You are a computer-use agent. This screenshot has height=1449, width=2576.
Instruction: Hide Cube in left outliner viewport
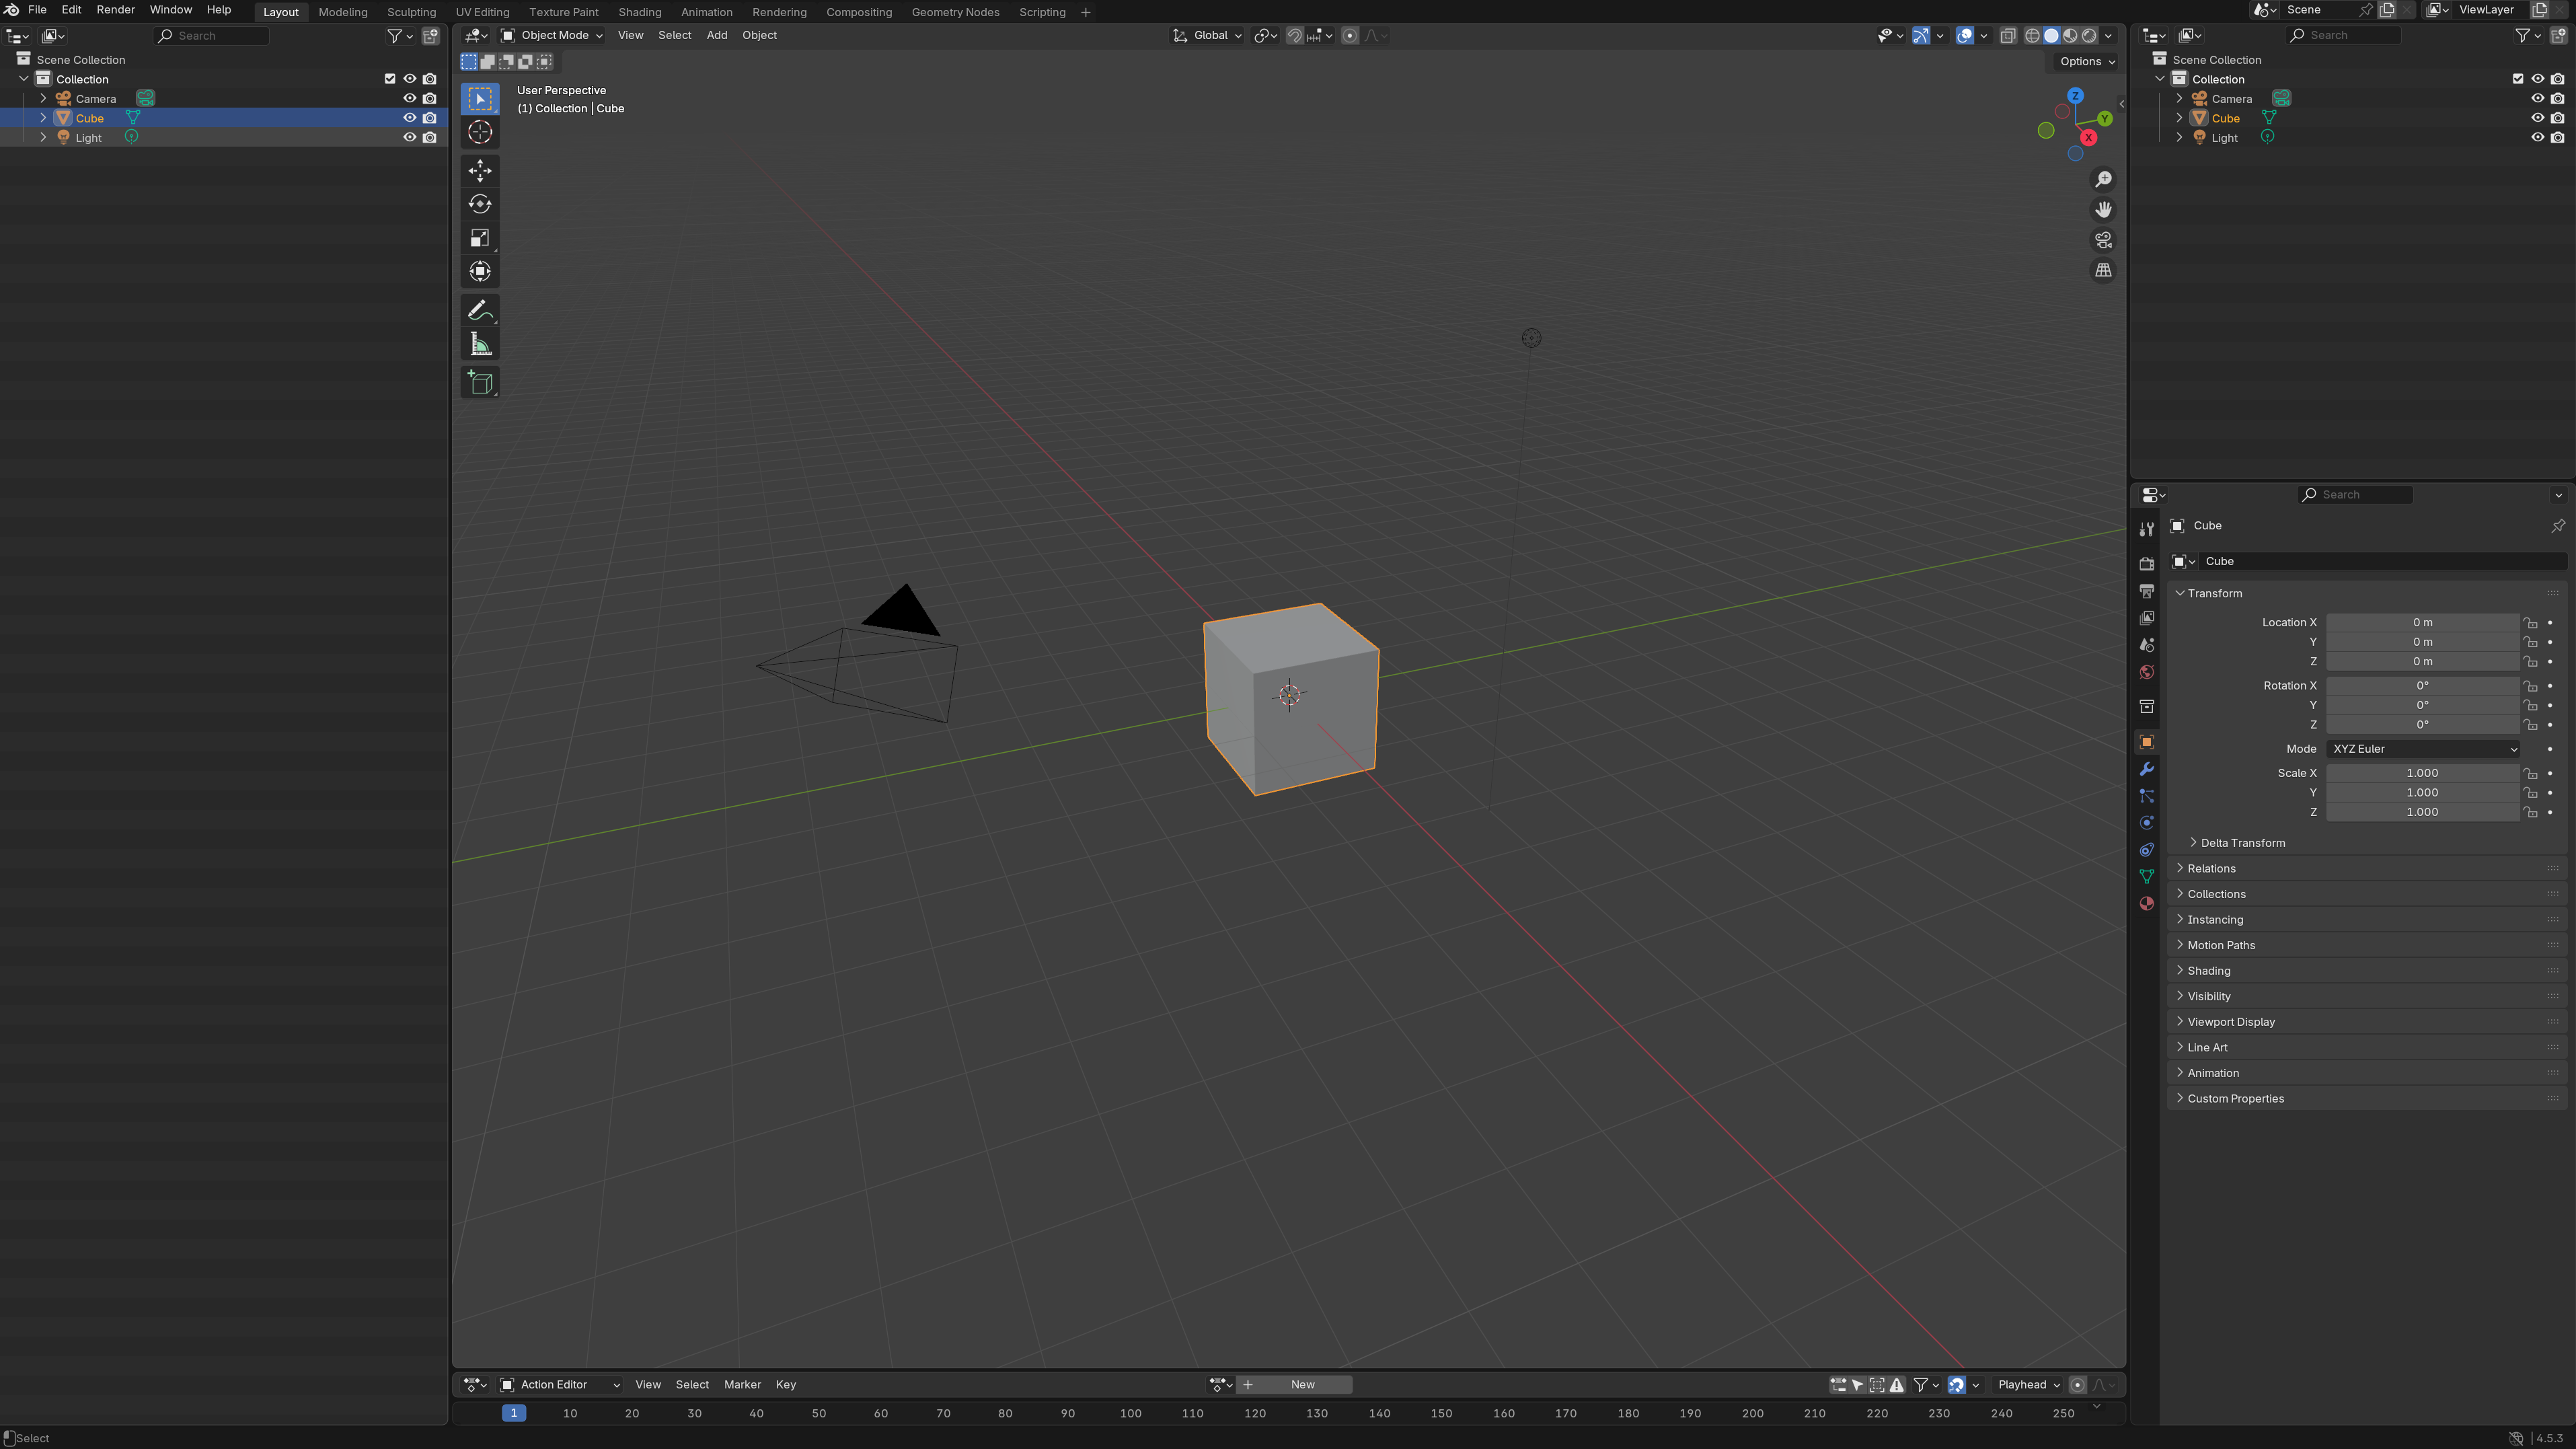[x=409, y=118]
